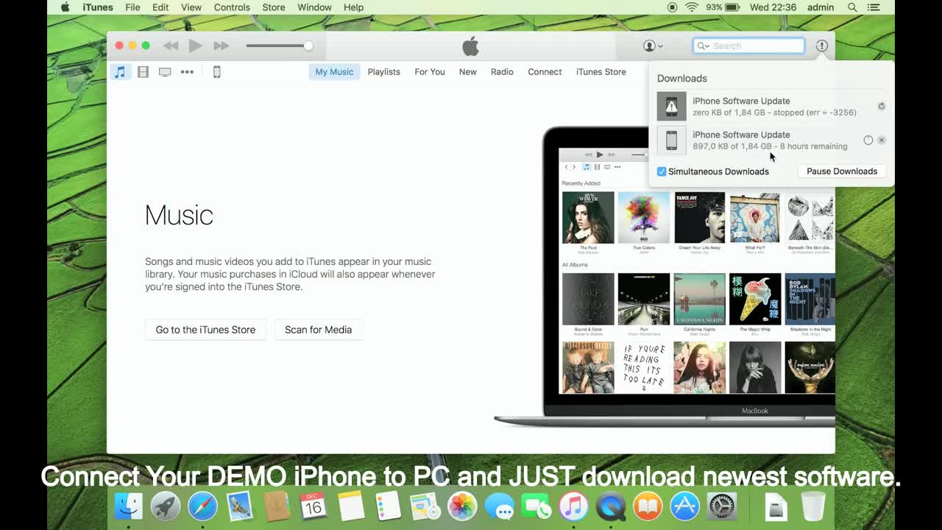942x530 pixels.
Task: Open the account user dropdown
Action: point(653,46)
